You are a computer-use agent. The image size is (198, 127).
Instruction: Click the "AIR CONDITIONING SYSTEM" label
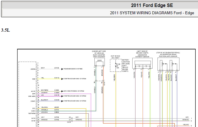(x=74, y=91)
